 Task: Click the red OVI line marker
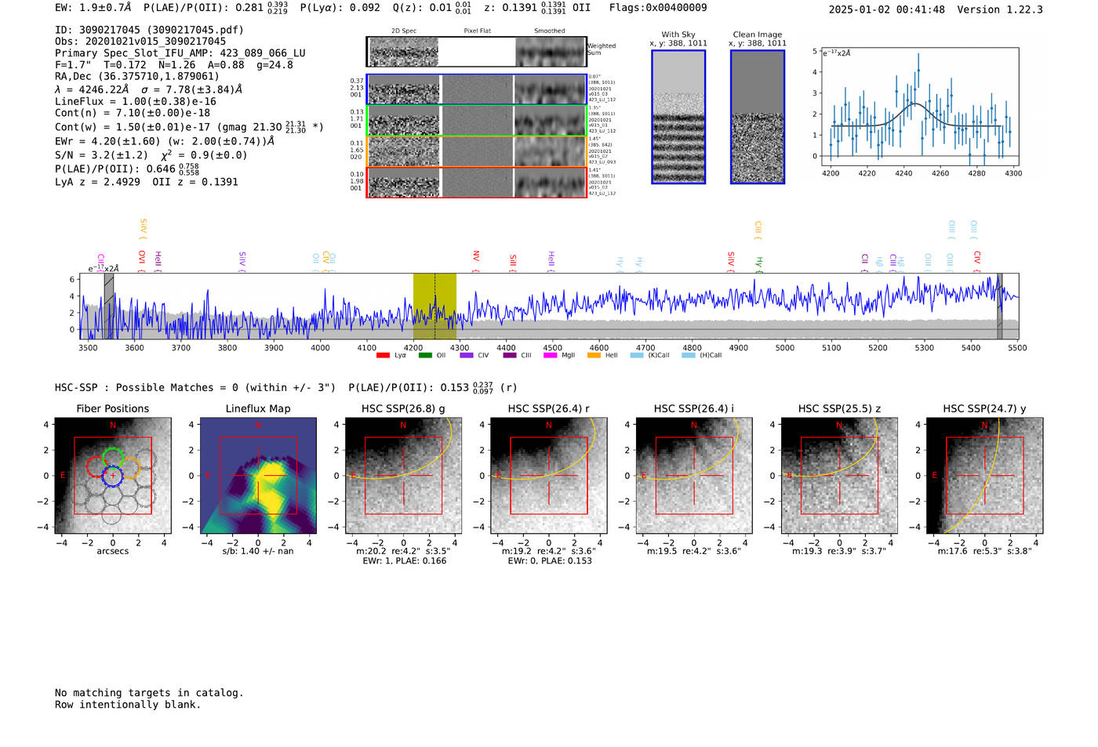click(142, 261)
